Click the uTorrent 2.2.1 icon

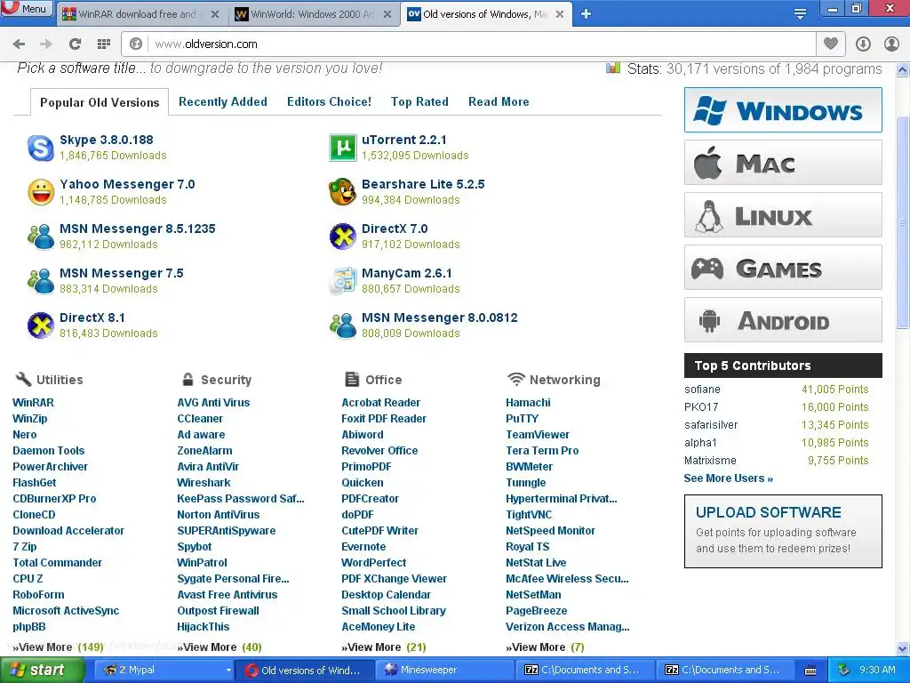coord(342,148)
